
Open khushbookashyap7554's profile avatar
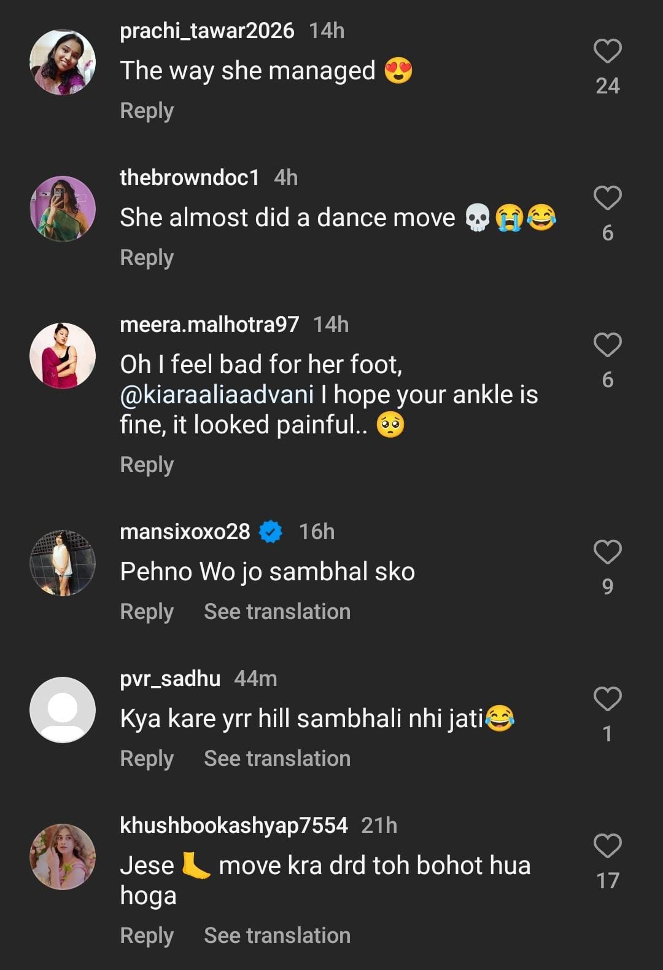tap(63, 857)
